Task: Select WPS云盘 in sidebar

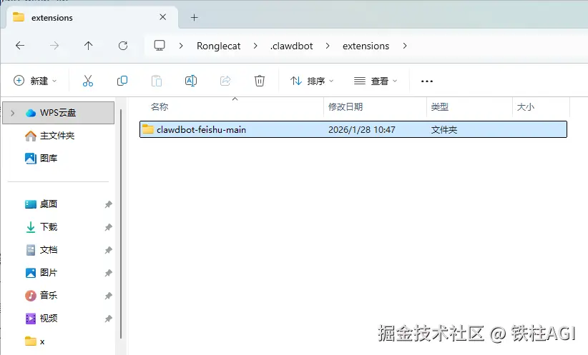Action: click(x=58, y=113)
